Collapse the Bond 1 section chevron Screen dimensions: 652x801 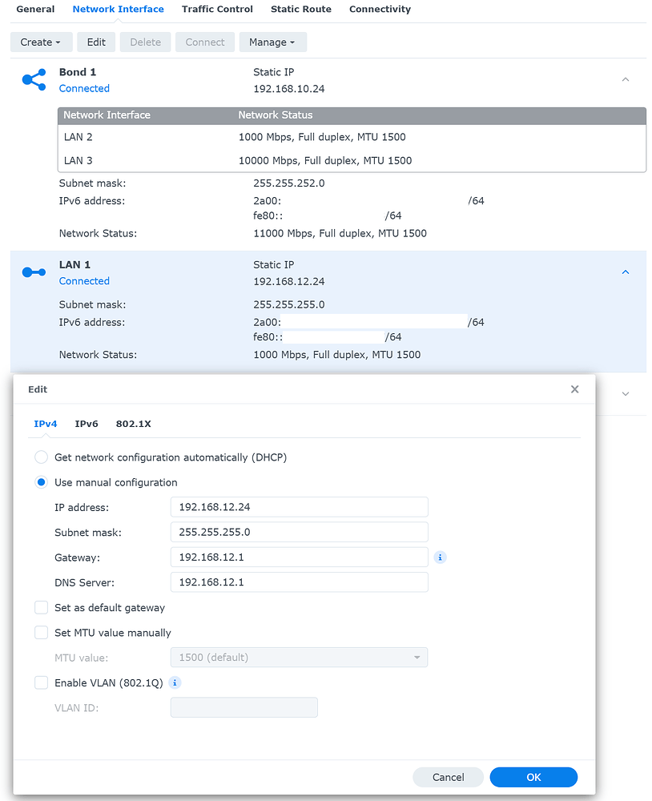[x=625, y=79]
